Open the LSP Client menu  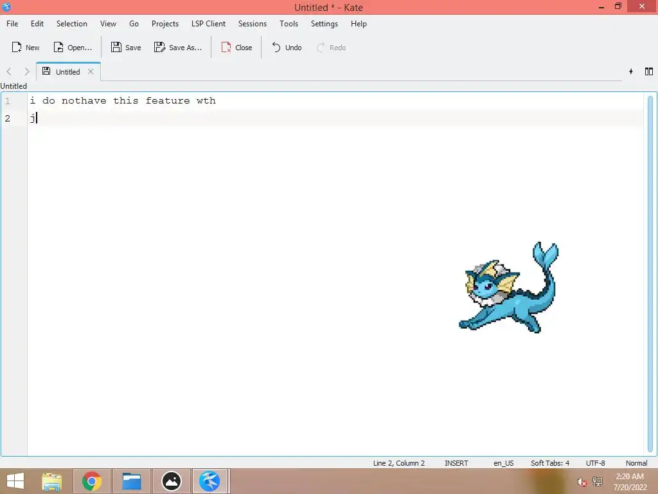208,24
